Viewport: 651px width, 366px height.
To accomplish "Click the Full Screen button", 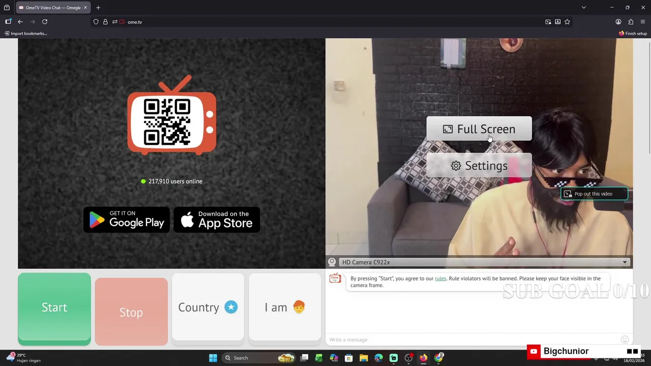I will [x=479, y=129].
